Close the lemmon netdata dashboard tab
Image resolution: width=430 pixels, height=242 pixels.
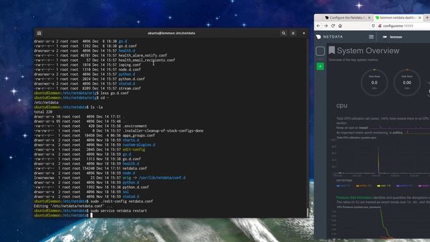(x=419, y=17)
